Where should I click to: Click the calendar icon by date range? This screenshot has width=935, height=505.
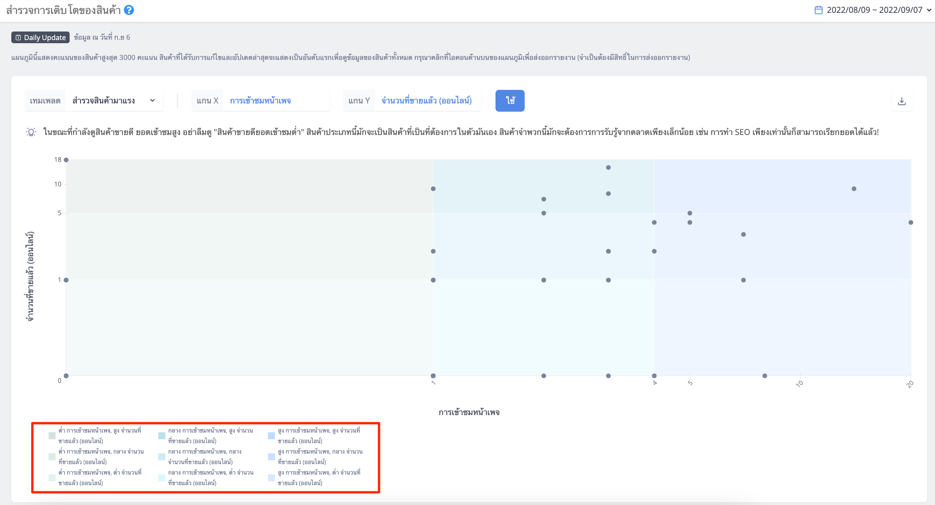(819, 10)
